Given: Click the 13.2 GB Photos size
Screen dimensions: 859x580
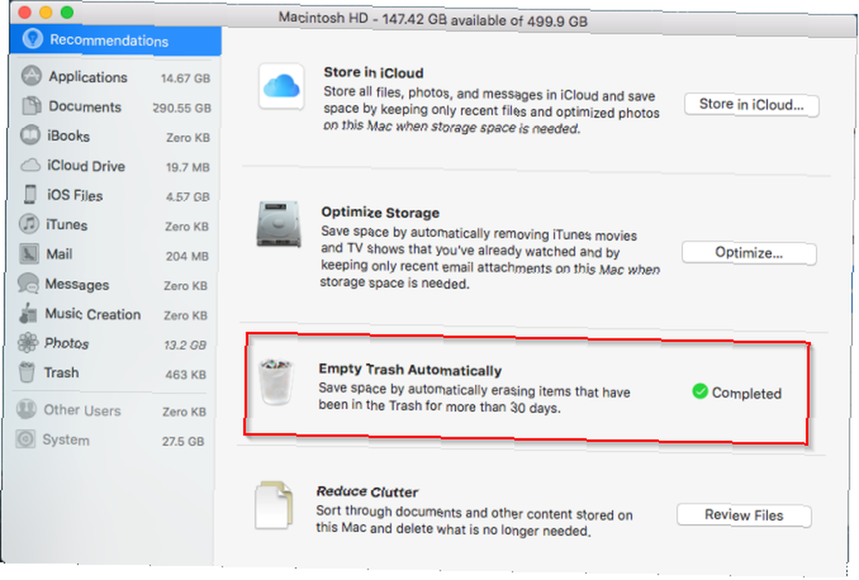Looking at the screenshot, I should click(185, 345).
